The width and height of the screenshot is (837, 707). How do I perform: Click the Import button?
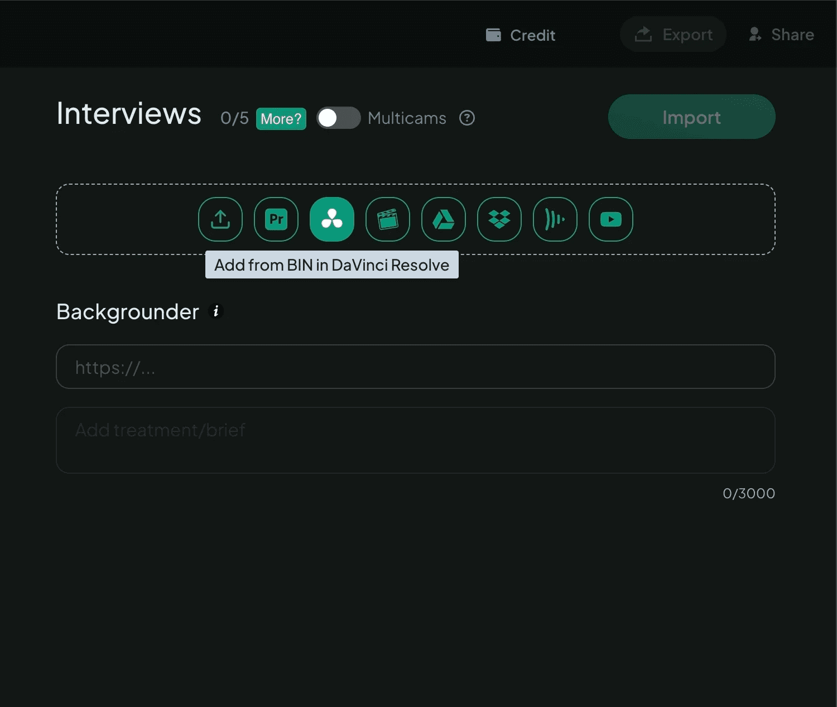click(692, 117)
